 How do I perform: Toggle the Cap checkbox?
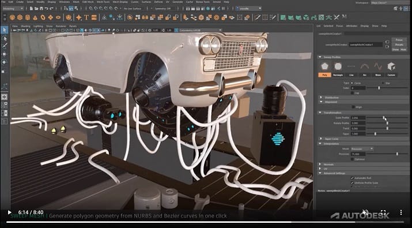(352, 93)
